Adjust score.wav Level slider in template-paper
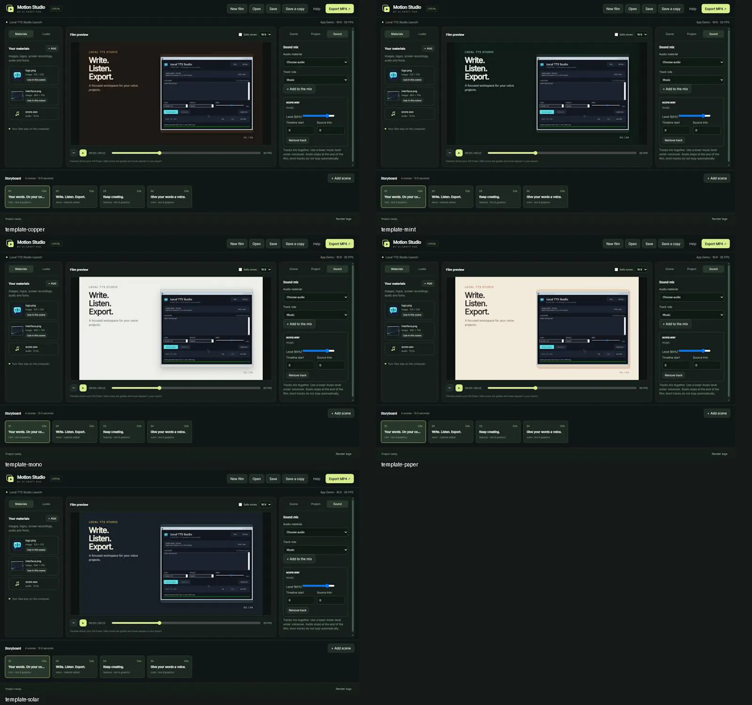Screen dimensions: 752x705 tap(695, 351)
